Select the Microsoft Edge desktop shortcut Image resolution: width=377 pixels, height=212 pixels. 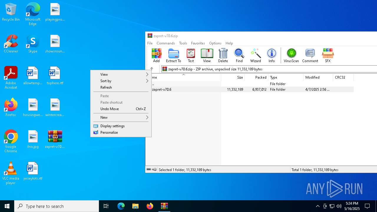33,14
